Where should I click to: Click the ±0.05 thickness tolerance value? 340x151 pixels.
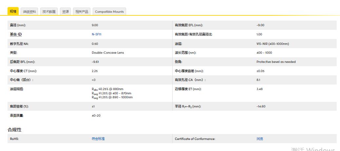(260, 71)
